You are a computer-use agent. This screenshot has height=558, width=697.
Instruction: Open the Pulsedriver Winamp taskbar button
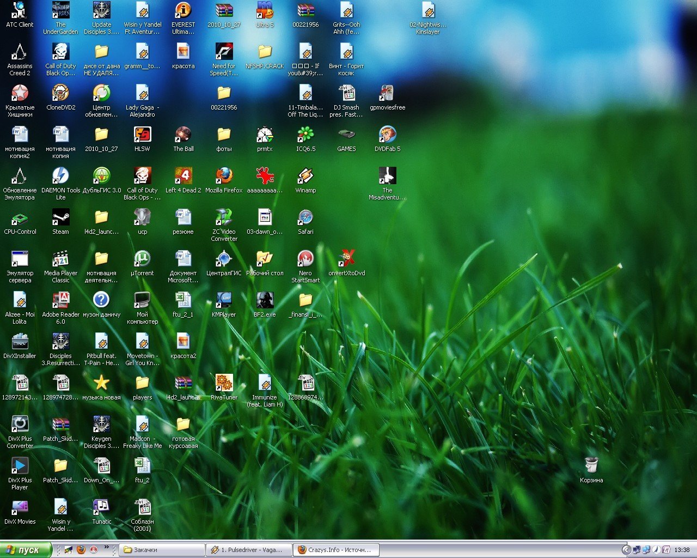[249, 550]
